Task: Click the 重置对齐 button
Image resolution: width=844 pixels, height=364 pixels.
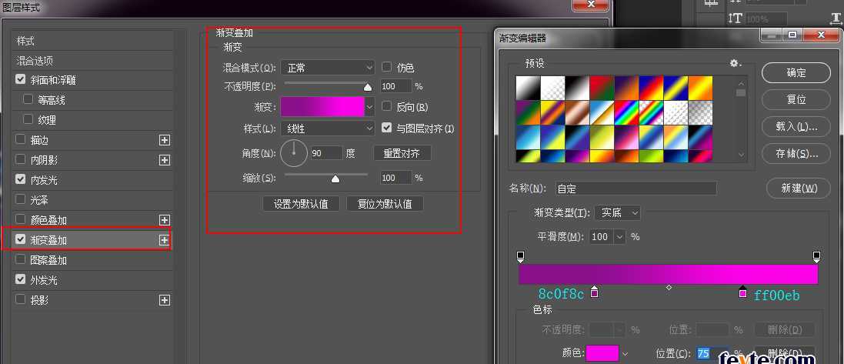Action: tap(402, 153)
